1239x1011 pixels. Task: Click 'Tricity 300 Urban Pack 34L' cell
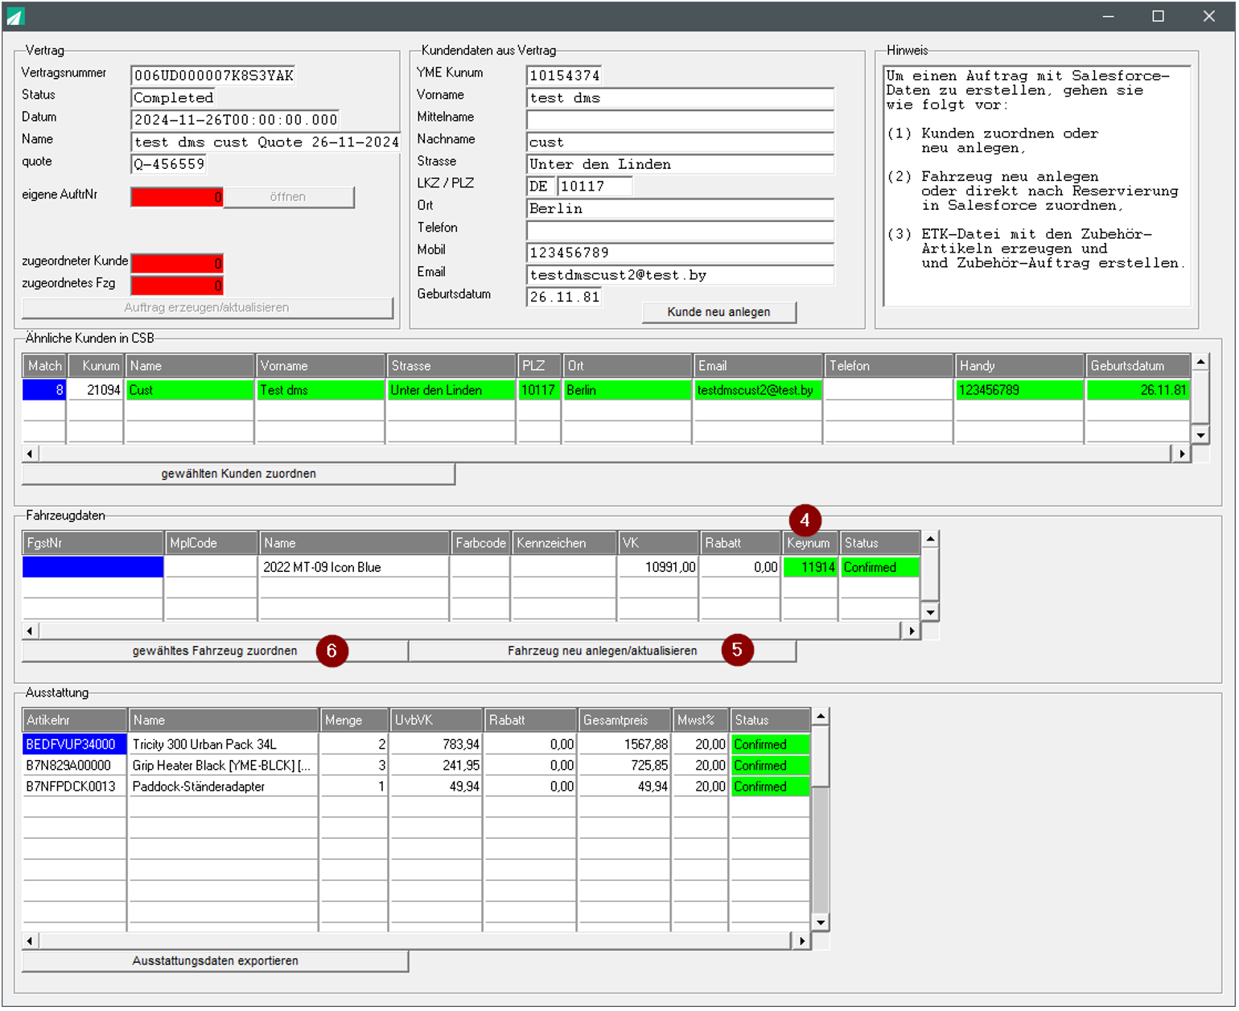(224, 744)
